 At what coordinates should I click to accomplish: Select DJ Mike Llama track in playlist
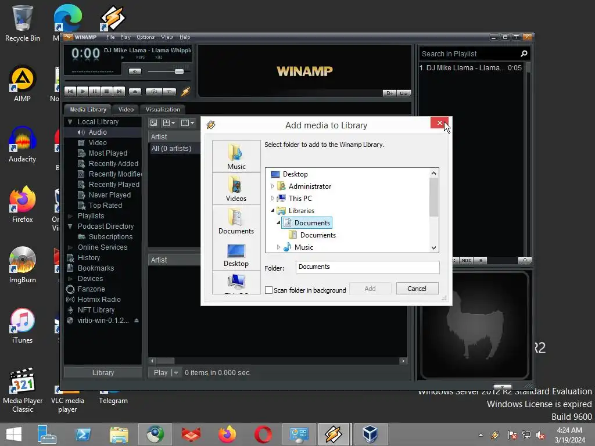click(x=471, y=68)
